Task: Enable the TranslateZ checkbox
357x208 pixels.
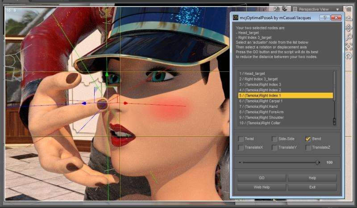Action: [308, 147]
